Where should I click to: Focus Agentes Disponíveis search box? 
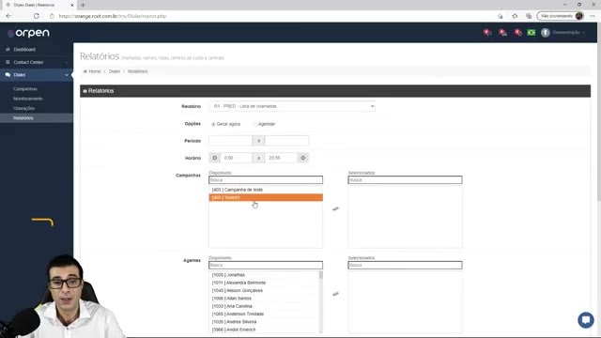click(x=266, y=265)
